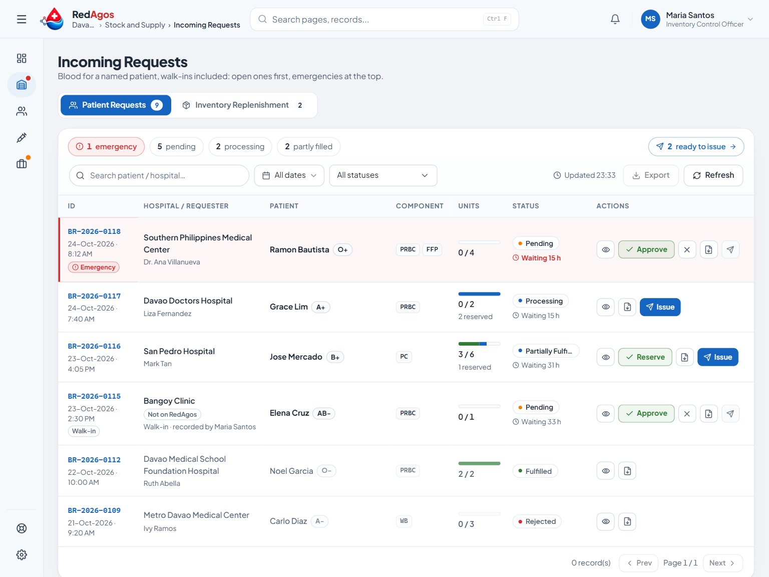Download document for Jose Mercado's request
This screenshot has height=577, width=769.
pyautogui.click(x=684, y=357)
